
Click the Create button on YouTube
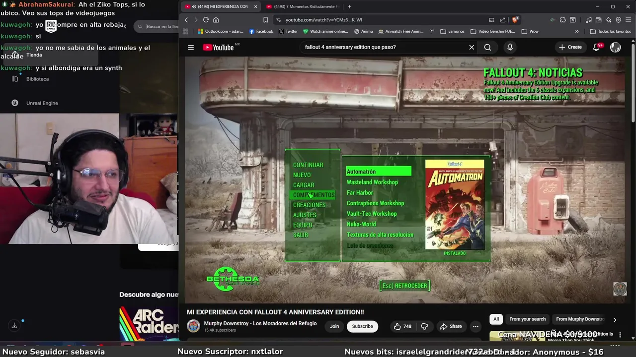pyautogui.click(x=570, y=47)
